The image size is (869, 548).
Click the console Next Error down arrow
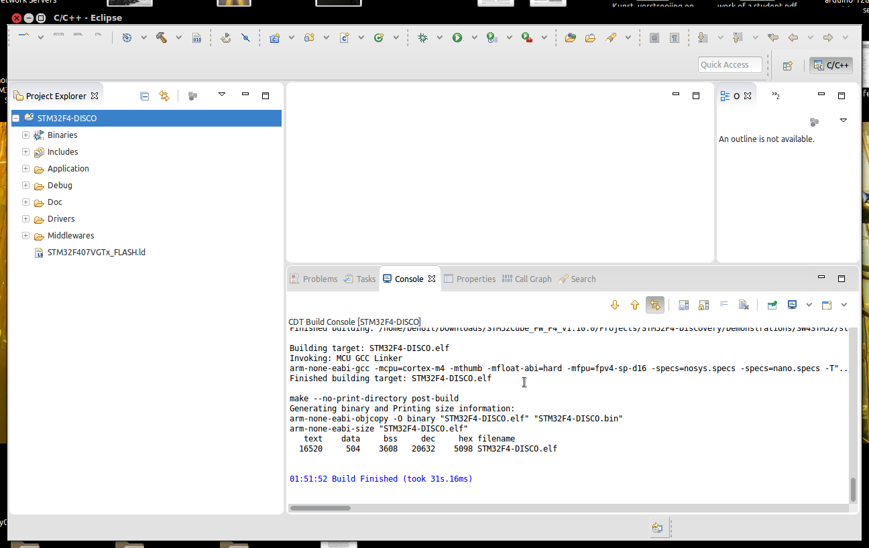point(615,305)
